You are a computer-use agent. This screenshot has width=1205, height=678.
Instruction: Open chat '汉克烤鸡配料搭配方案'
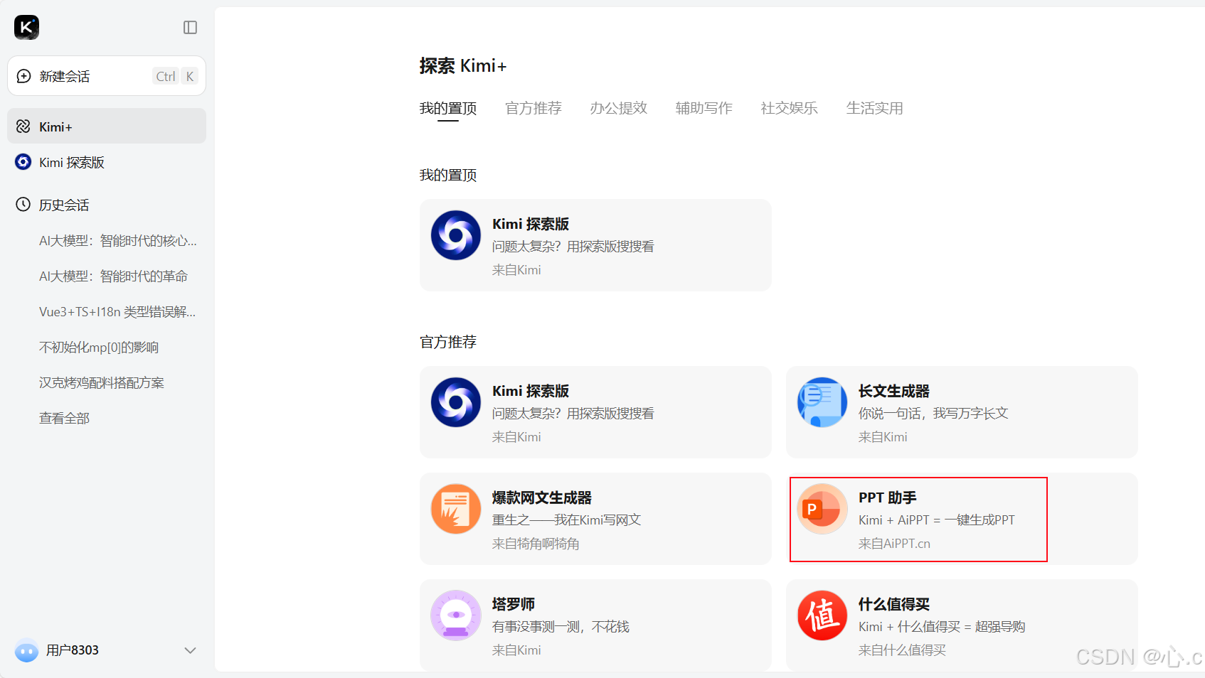tap(102, 383)
